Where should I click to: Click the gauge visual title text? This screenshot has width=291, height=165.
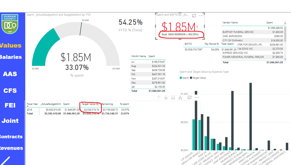pyautogui.click(x=58, y=15)
